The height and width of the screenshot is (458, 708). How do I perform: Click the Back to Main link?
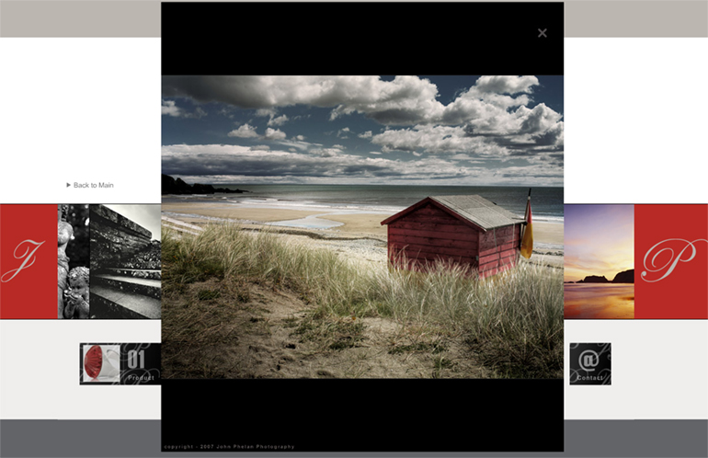click(94, 185)
